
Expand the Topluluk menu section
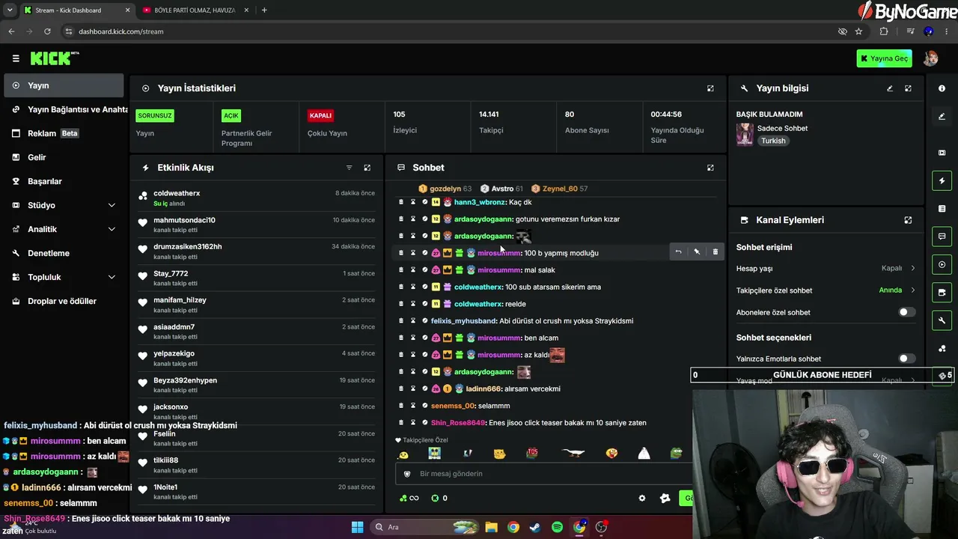(64, 277)
